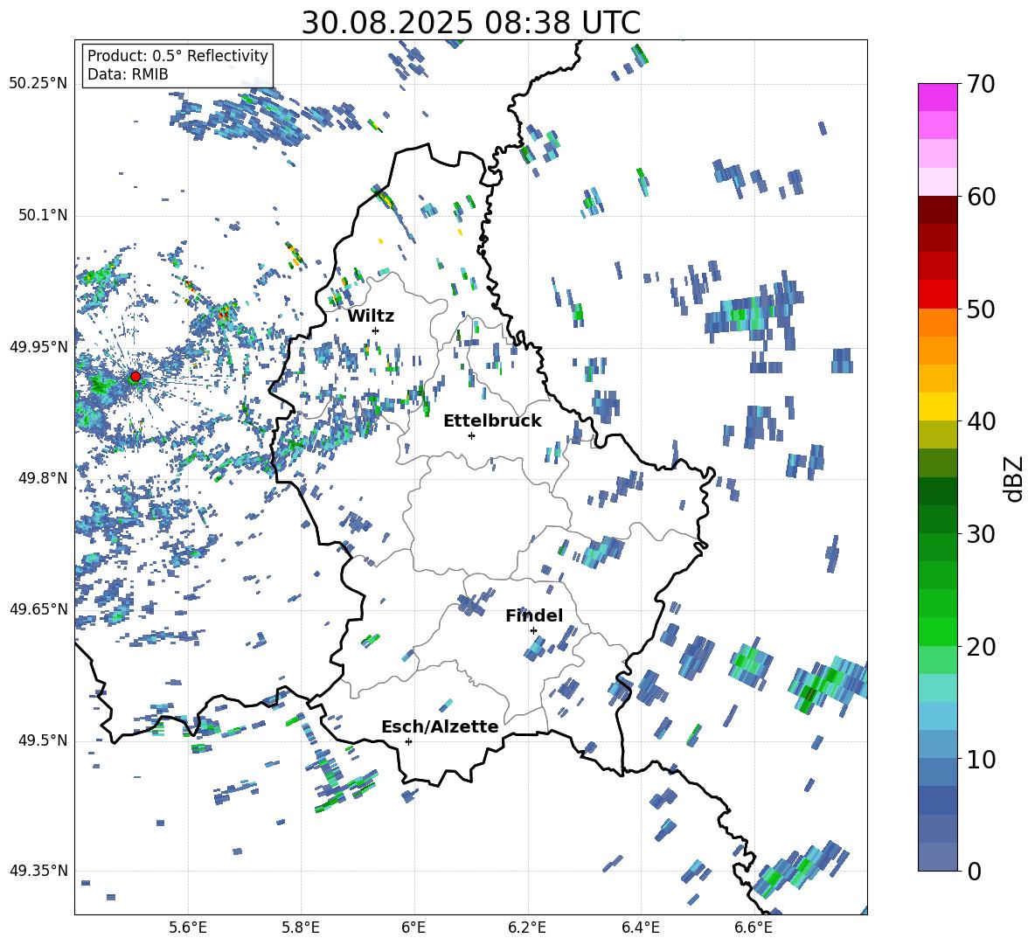Click the yellow swatch just above 40
The image size is (1035, 945).
(x=937, y=407)
